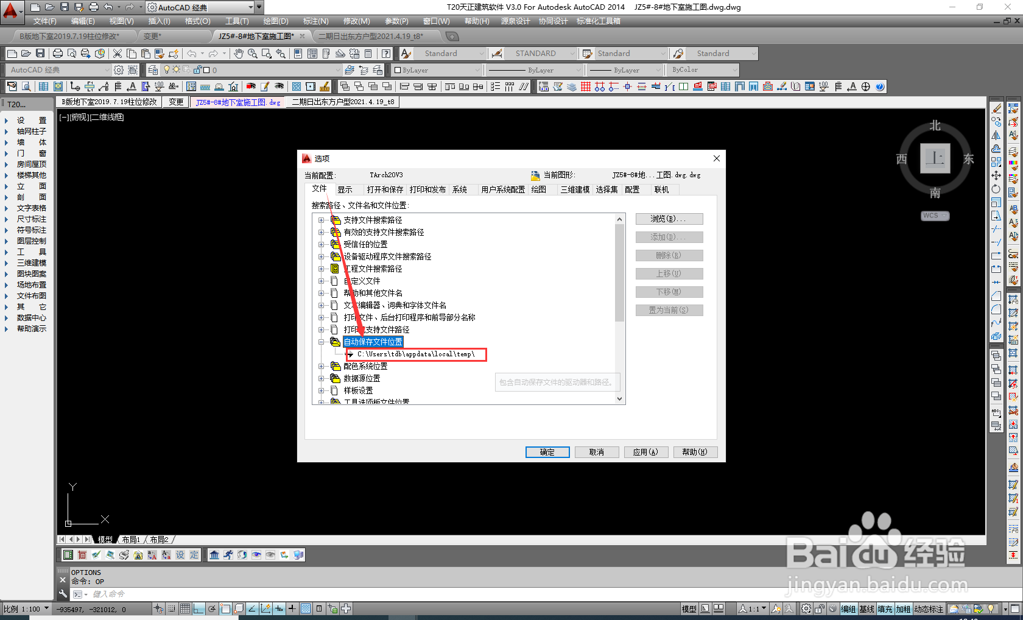Click 应用(A) button
The width and height of the screenshot is (1023, 620).
pos(645,452)
